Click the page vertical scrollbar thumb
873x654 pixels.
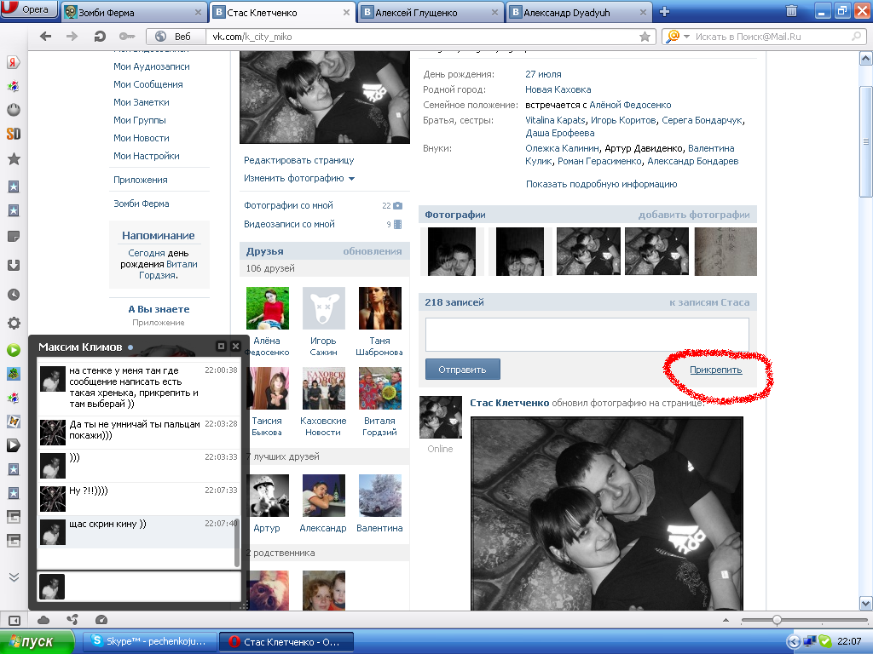[865, 141]
